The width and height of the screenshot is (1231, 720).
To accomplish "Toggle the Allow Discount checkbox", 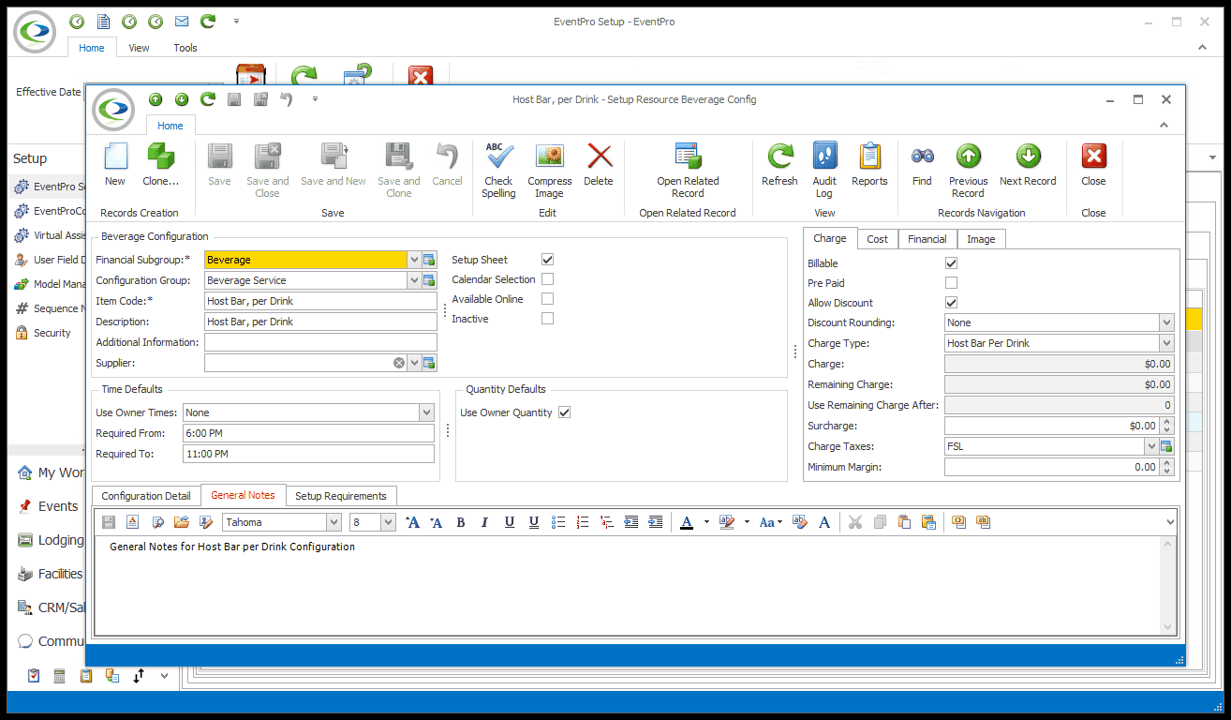I will (x=952, y=303).
